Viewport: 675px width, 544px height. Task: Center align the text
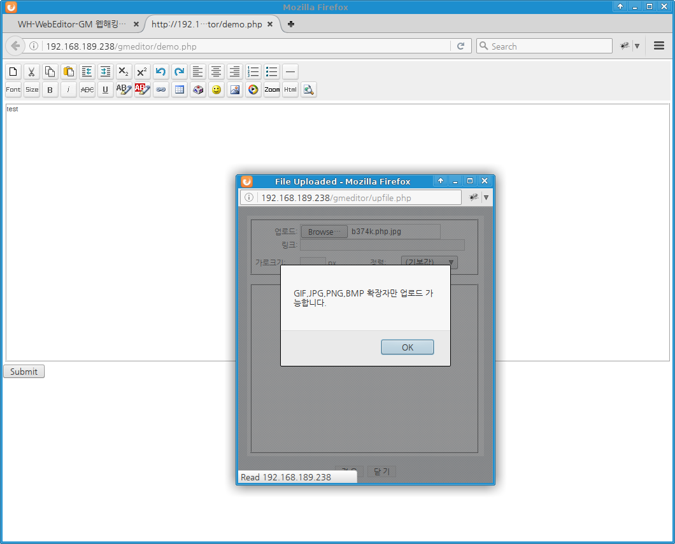pyautogui.click(x=217, y=71)
